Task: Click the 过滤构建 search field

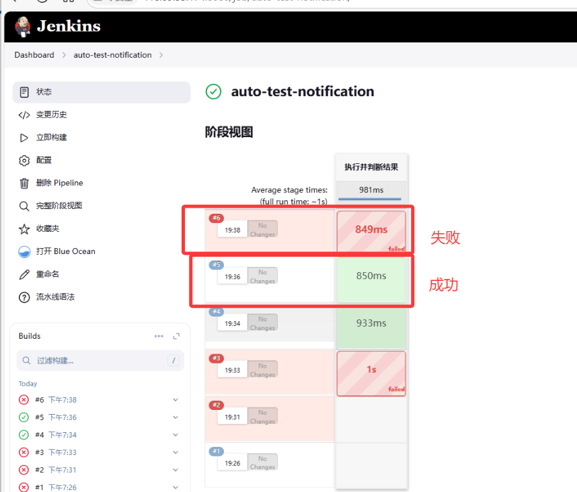Action: pyautogui.click(x=94, y=360)
